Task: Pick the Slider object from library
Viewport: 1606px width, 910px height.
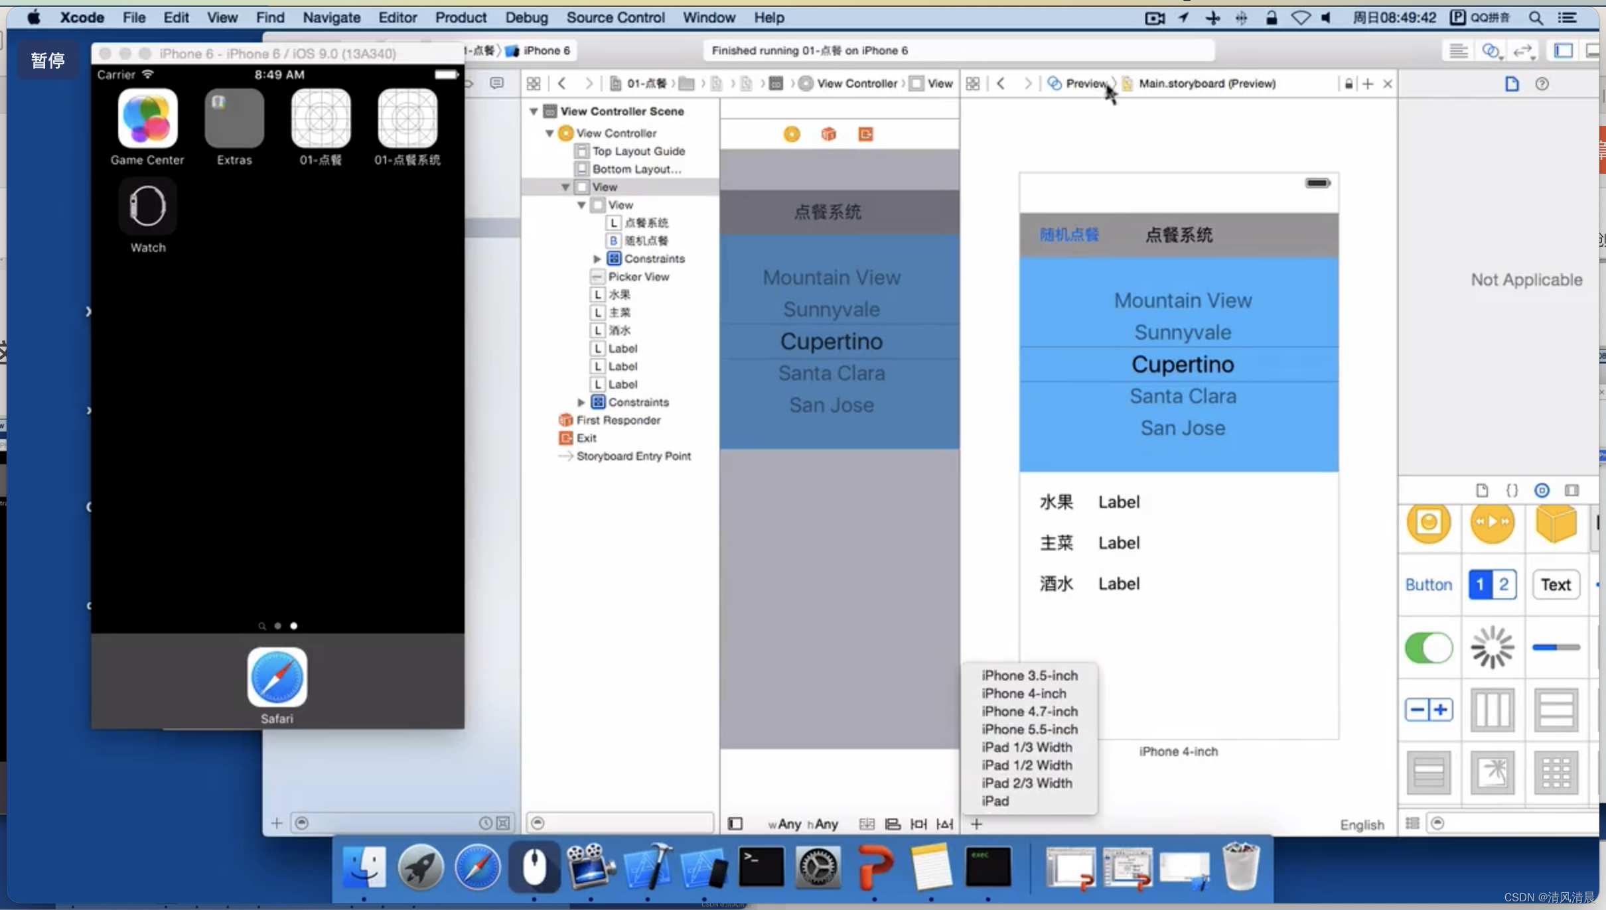Action: 1556,647
